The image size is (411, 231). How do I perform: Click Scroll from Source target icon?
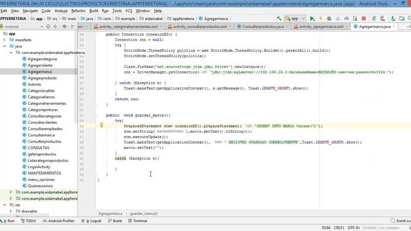tap(48, 26)
